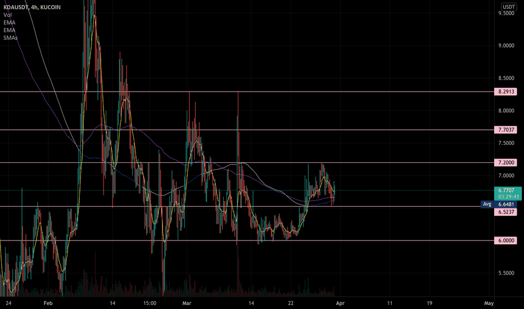The height and width of the screenshot is (309, 524).
Task: Click the 5.5000 price axis value
Action: [506, 273]
